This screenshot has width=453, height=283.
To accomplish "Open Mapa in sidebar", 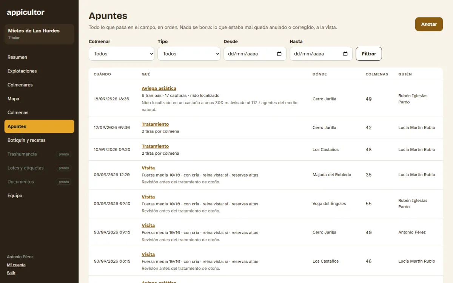I will (x=39, y=99).
